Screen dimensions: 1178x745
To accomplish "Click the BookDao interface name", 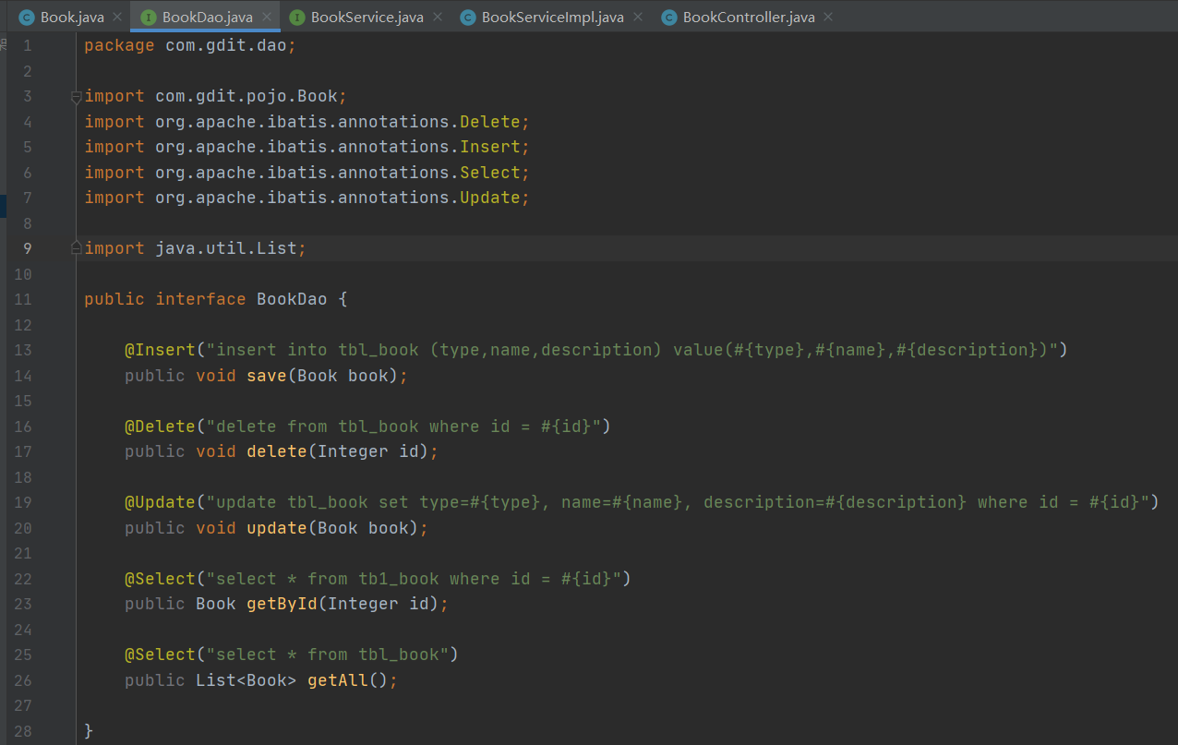I will [x=292, y=299].
